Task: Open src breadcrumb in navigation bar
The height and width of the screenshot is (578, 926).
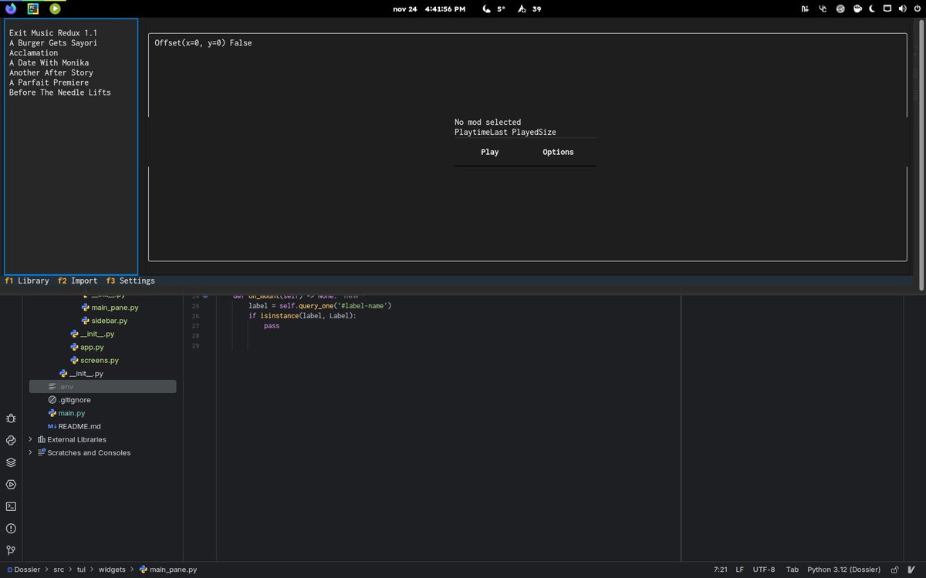Action: click(x=59, y=570)
